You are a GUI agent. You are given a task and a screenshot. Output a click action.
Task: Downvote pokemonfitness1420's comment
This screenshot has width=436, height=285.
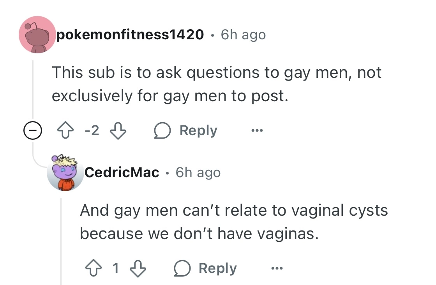[x=118, y=130]
